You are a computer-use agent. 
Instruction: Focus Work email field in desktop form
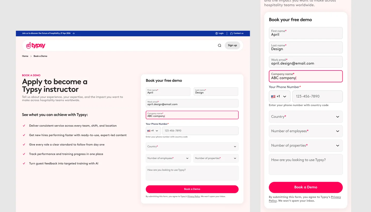point(192,103)
